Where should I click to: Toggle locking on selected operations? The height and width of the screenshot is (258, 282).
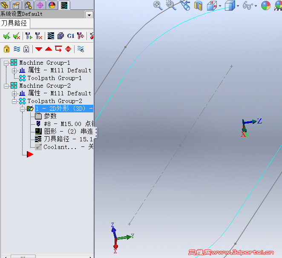click(7, 49)
